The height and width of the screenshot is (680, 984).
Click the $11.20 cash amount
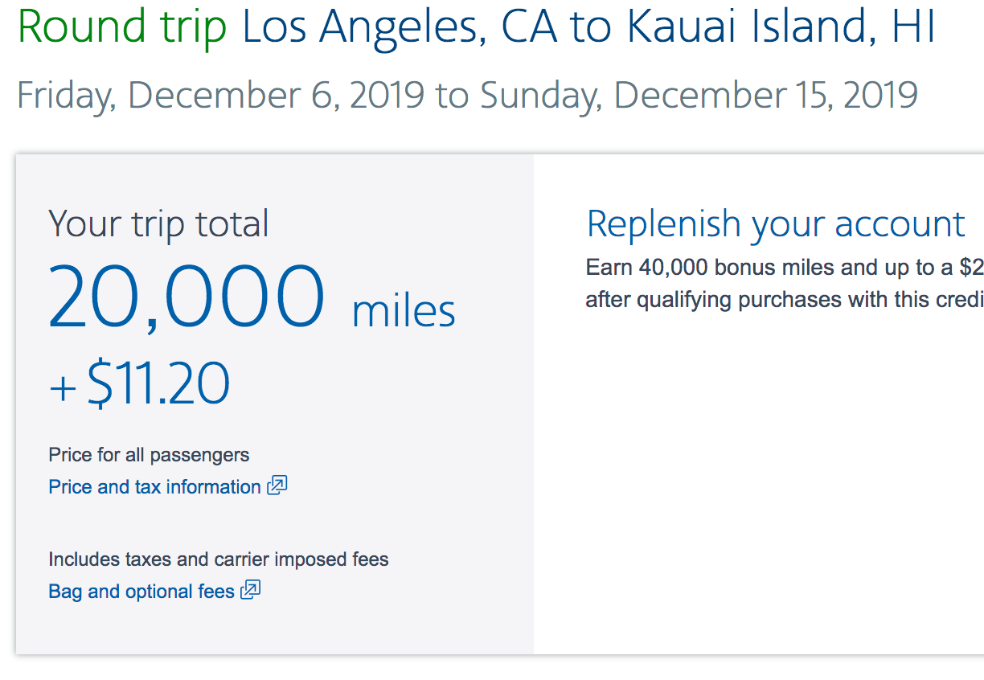click(x=158, y=383)
